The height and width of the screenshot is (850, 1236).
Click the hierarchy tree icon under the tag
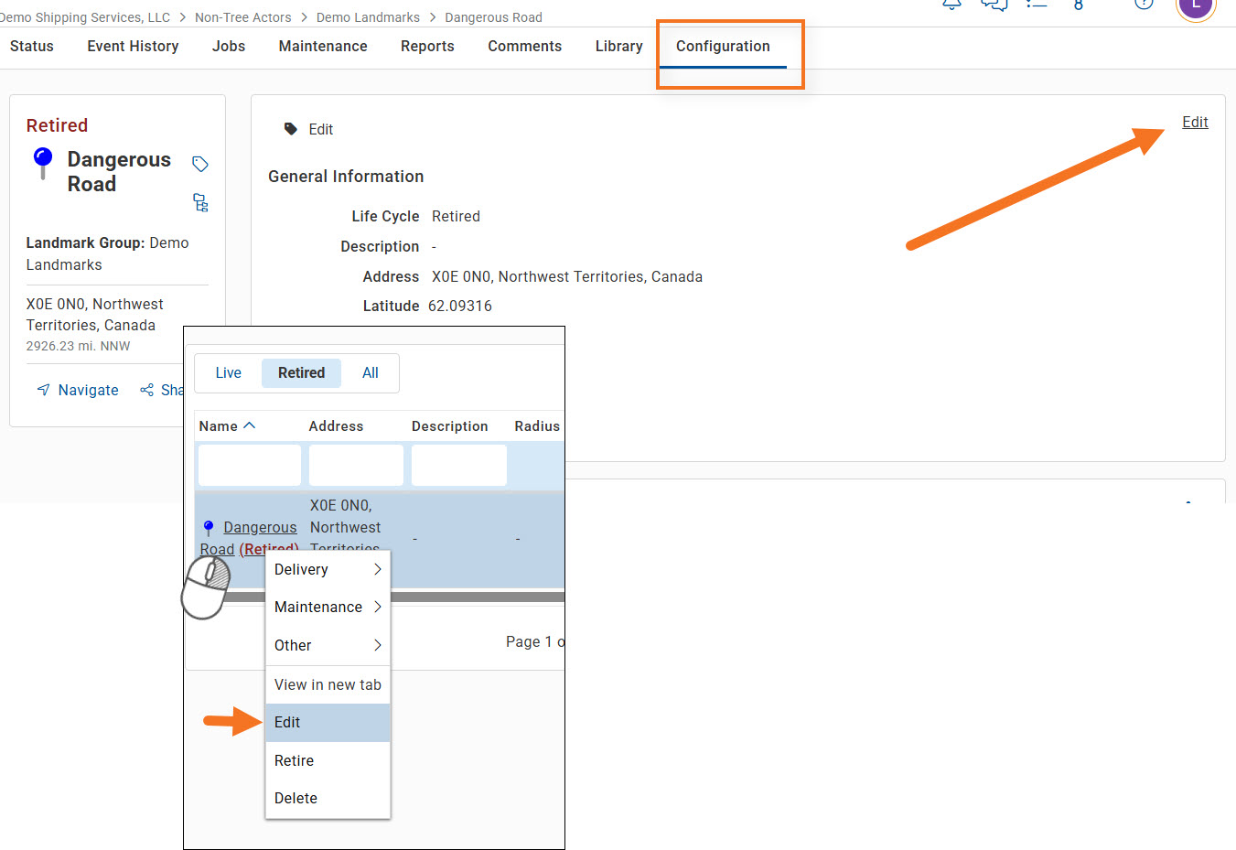tap(200, 202)
